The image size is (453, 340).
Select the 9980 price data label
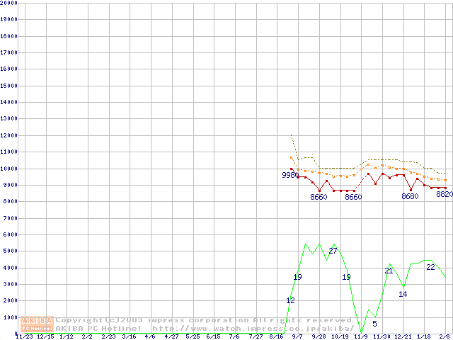click(290, 175)
